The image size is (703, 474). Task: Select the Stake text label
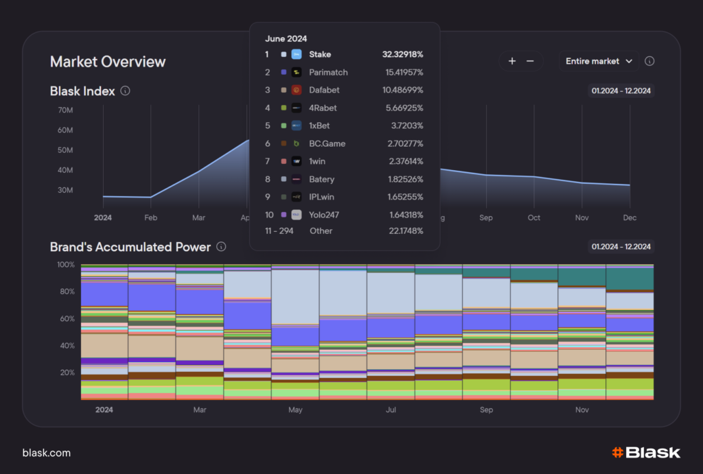pyautogui.click(x=320, y=54)
